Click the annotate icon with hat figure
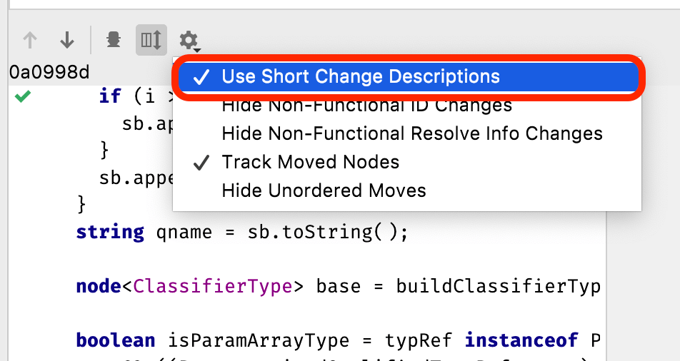 [x=113, y=40]
